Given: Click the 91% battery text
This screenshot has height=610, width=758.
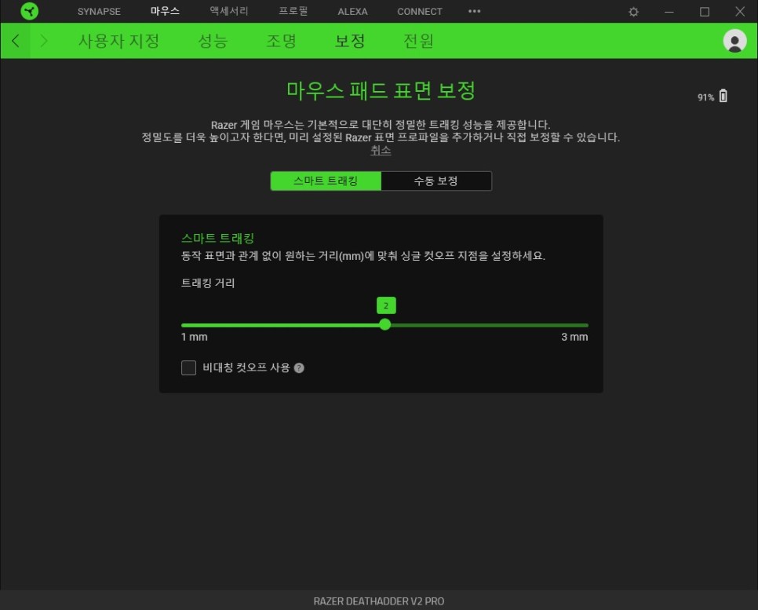Looking at the screenshot, I should [x=705, y=97].
